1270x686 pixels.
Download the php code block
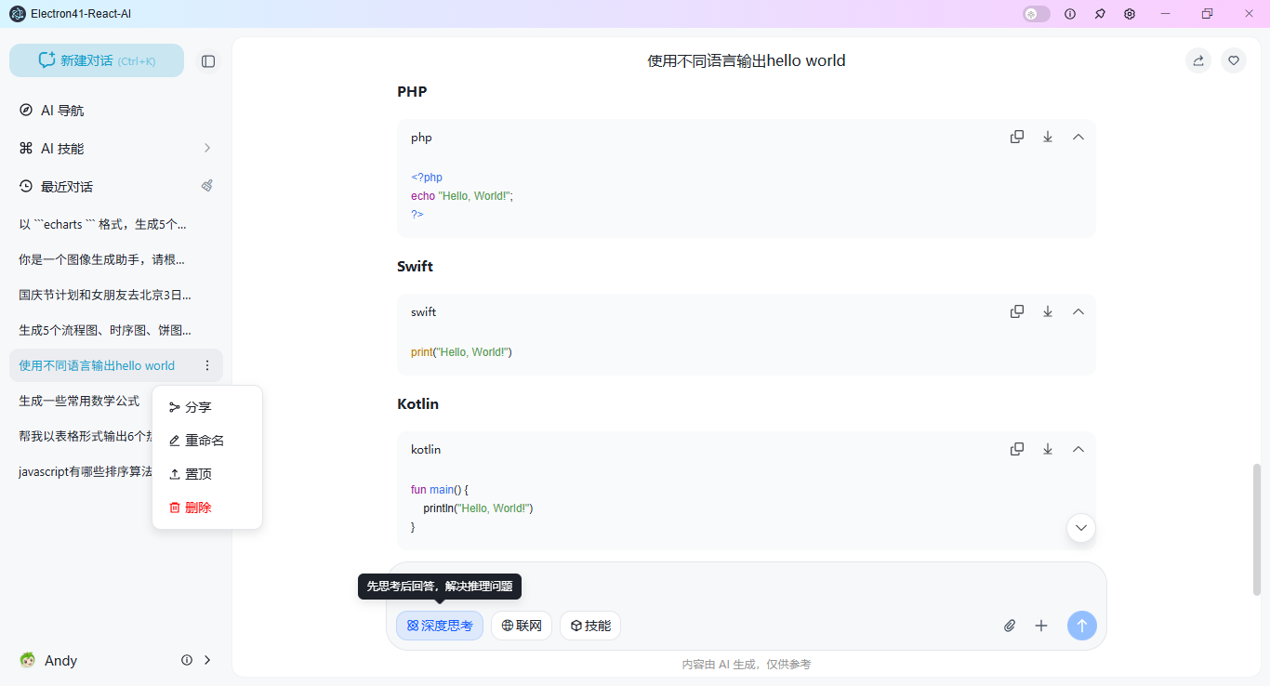[1048, 137]
